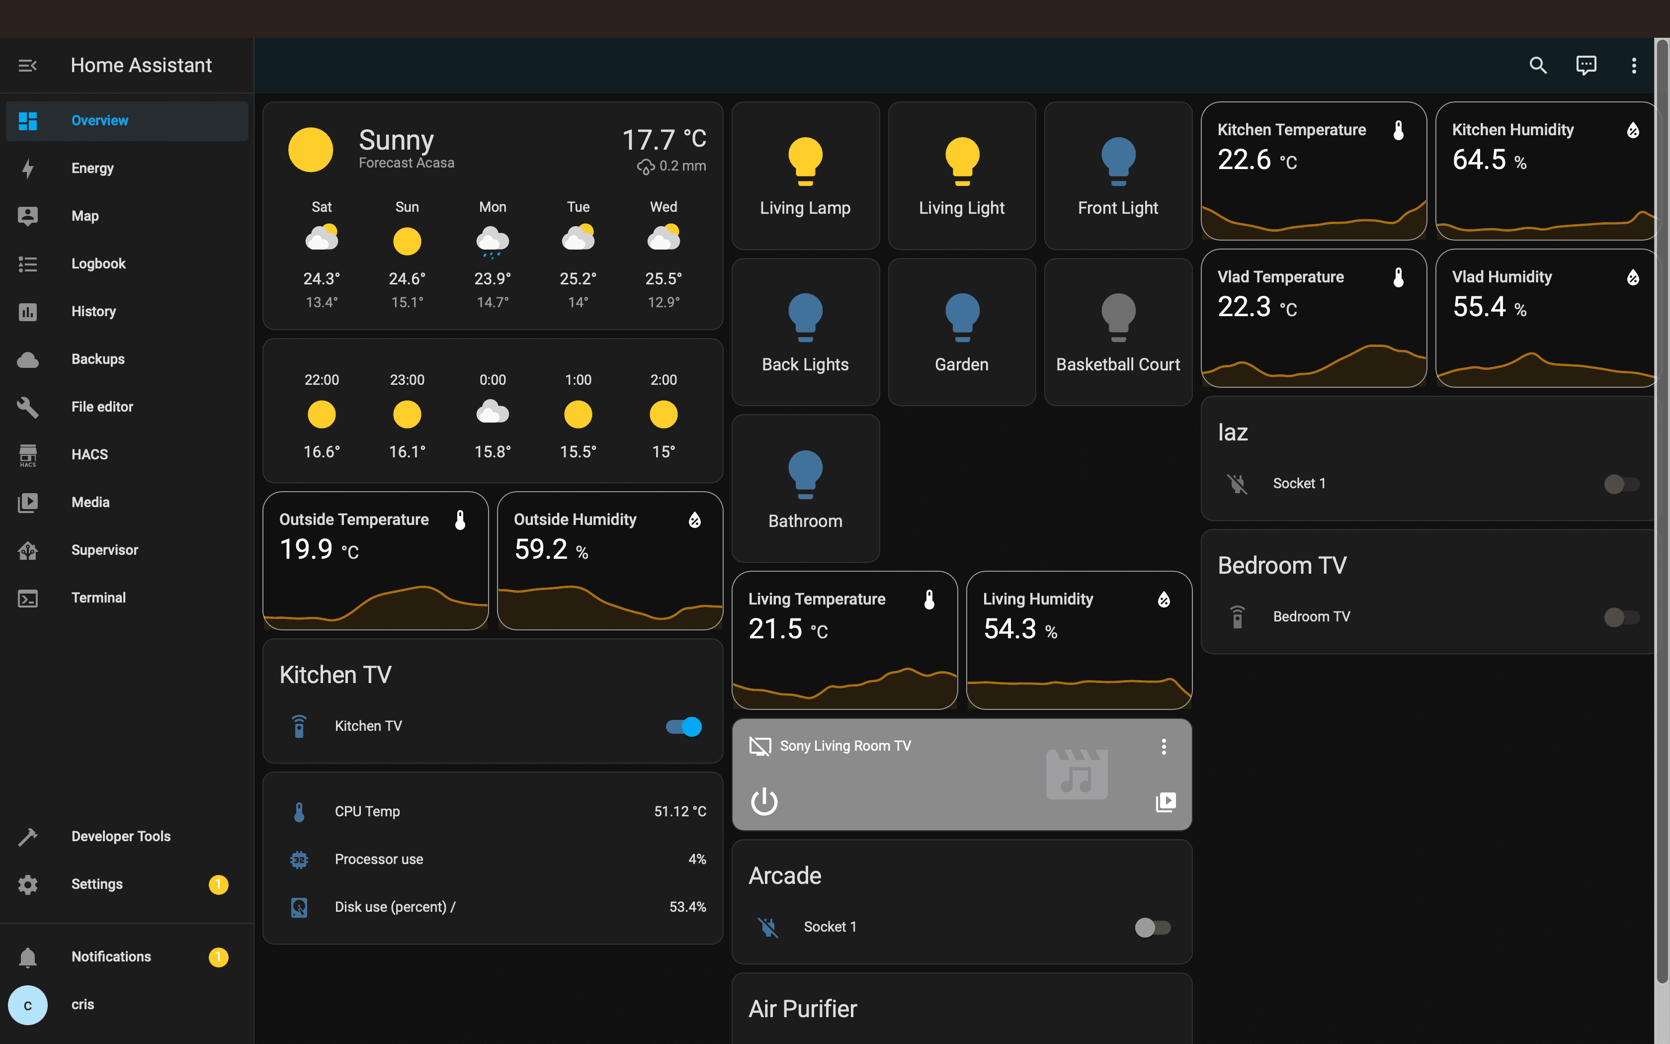The width and height of the screenshot is (1670, 1044).
Task: Open search from the top bar
Action: click(x=1538, y=65)
